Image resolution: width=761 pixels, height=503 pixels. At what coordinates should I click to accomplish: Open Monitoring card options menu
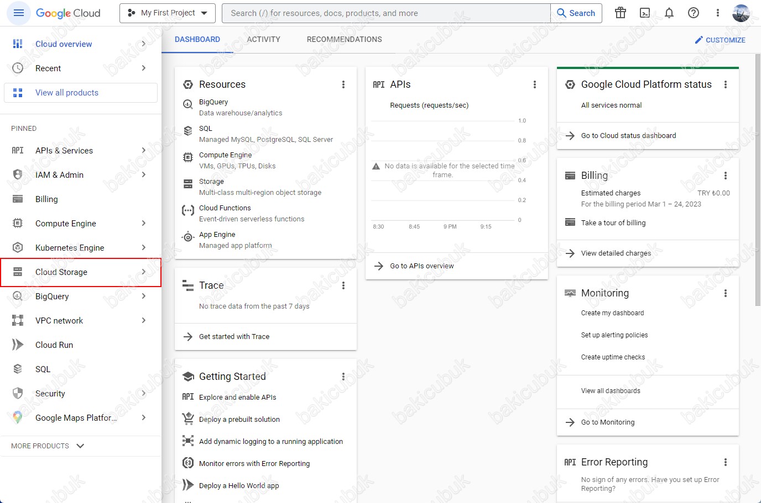pos(726,293)
